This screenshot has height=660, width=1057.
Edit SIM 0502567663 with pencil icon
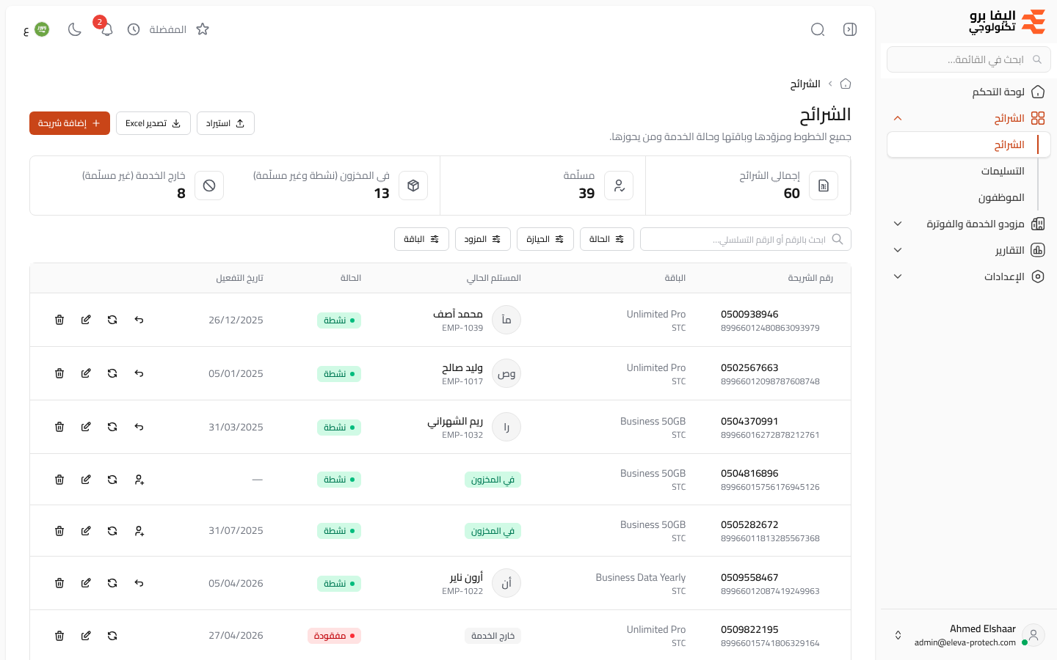(86, 373)
